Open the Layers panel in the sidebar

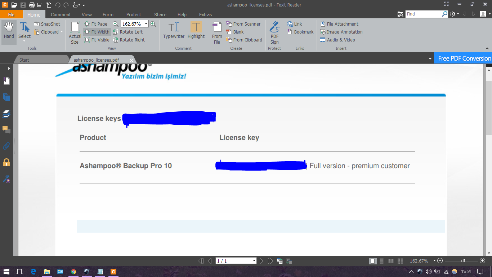point(6,114)
